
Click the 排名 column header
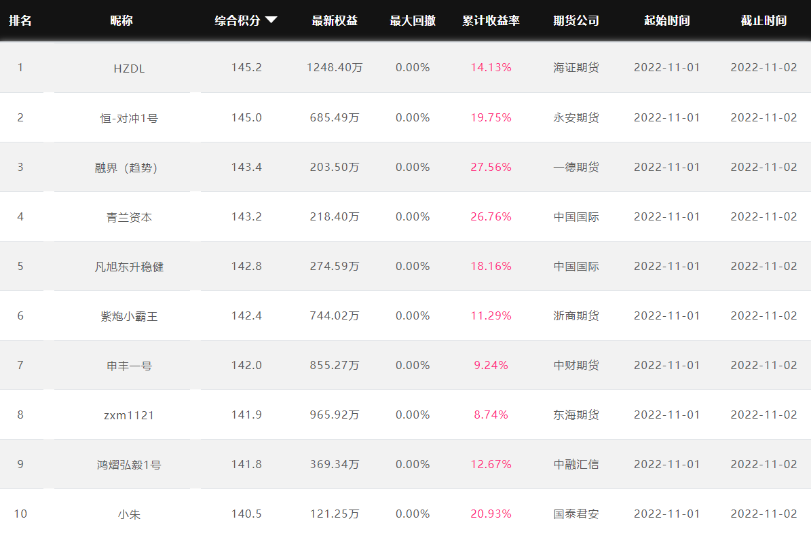click(x=20, y=20)
